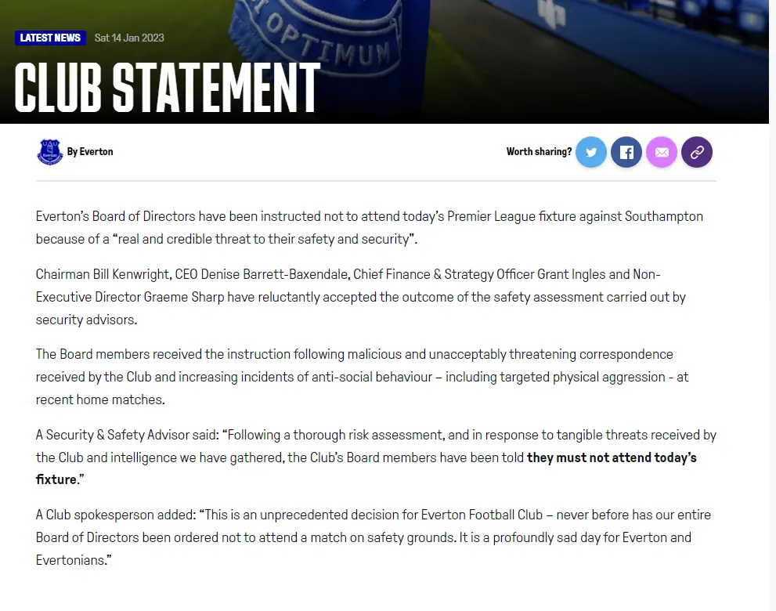Click the Club spokesperson's closing paragraph
The image size is (776, 611).
tap(363, 538)
